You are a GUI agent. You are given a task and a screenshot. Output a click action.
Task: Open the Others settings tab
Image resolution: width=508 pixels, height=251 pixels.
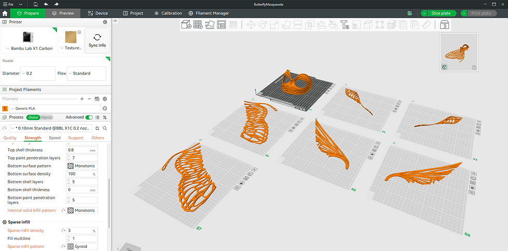pyautogui.click(x=97, y=138)
